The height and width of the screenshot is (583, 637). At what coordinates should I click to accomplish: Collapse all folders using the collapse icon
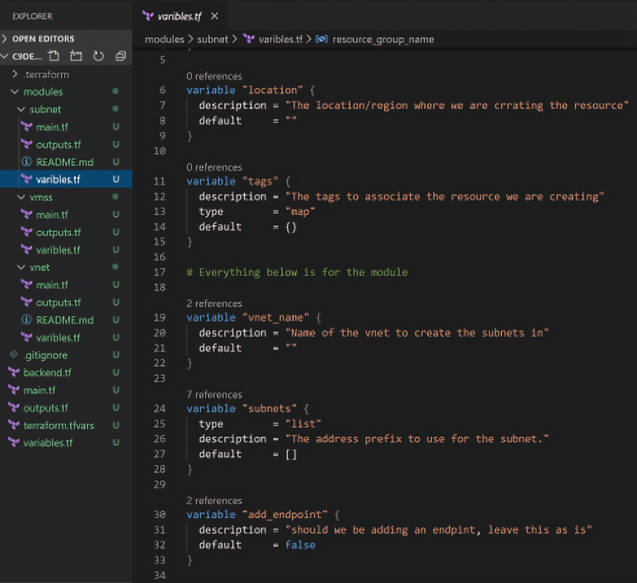(120, 55)
